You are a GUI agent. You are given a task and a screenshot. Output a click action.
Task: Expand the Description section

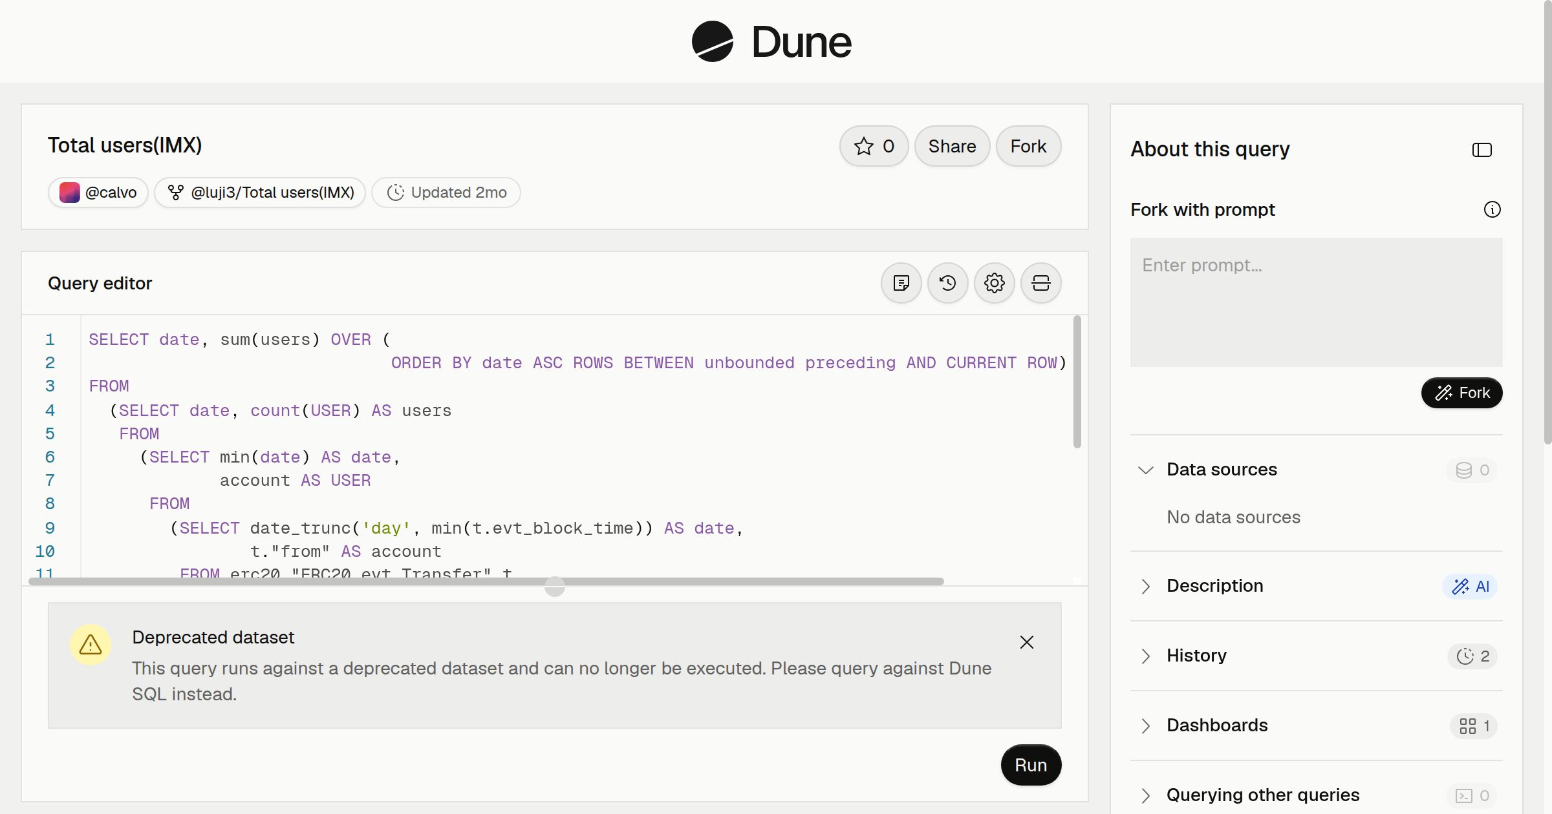(x=1145, y=587)
